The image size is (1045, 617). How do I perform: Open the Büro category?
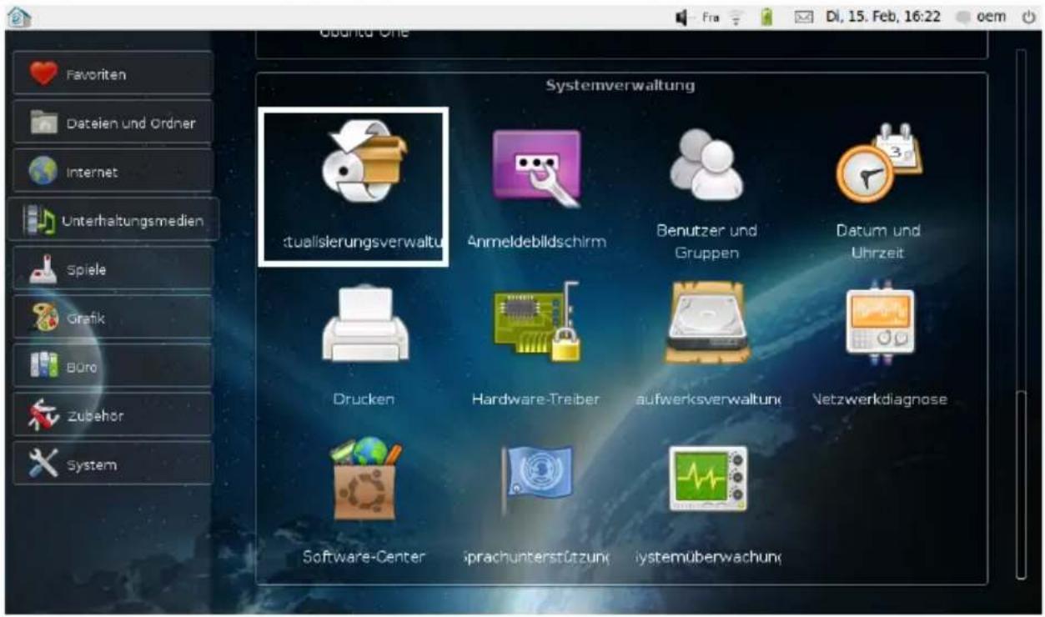coord(113,367)
